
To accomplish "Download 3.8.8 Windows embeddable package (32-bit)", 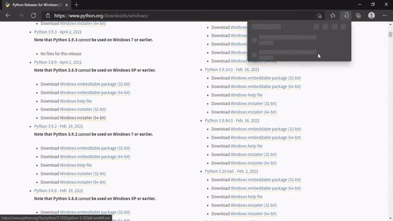I will [x=95, y=212].
